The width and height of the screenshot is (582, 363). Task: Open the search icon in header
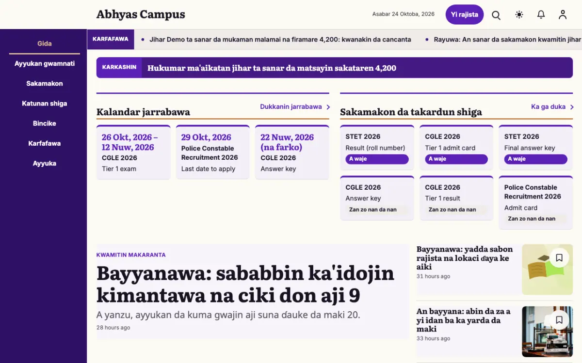pyautogui.click(x=496, y=15)
